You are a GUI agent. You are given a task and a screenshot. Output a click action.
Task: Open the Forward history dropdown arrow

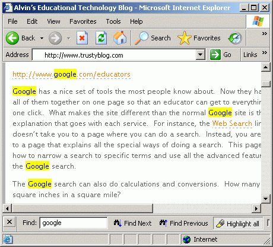point(69,38)
